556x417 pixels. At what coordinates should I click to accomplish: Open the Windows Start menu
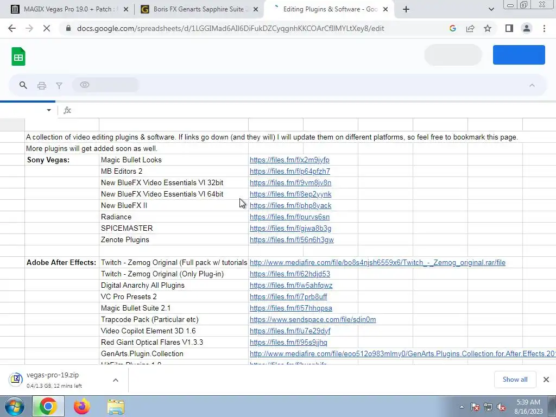(14, 406)
